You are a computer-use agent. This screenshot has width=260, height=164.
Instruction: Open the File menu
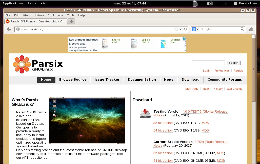tap(8, 15)
